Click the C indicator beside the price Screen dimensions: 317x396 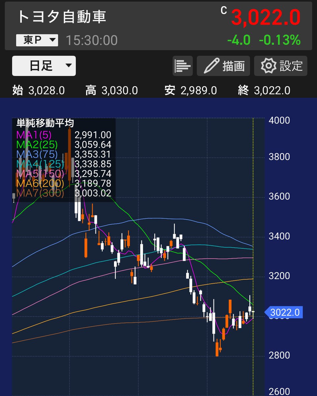tap(224, 10)
